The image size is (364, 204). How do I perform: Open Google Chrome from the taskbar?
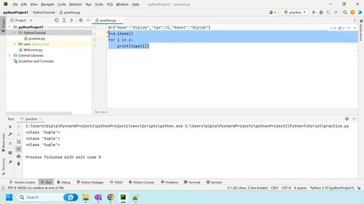[x=110, y=197]
